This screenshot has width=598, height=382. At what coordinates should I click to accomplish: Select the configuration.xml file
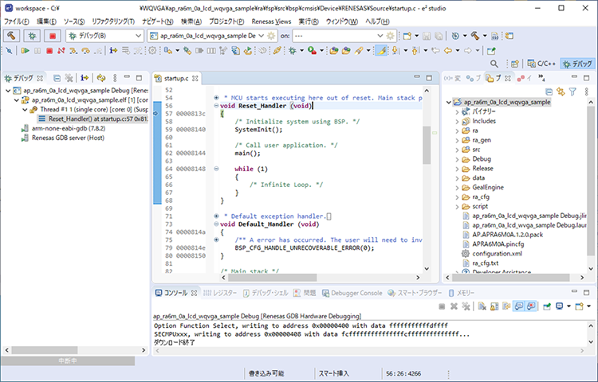click(497, 253)
